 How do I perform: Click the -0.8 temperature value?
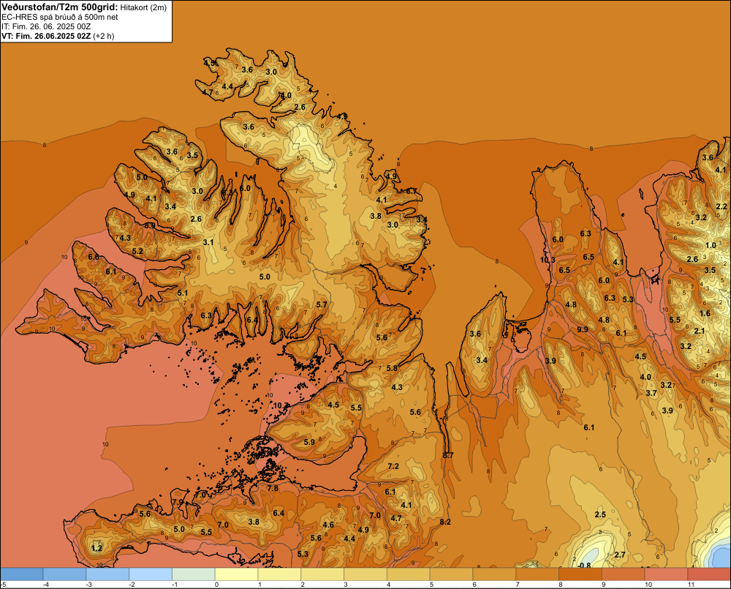[584, 566]
